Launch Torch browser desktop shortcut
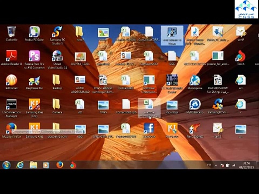259x194 pixels. tap(241, 58)
